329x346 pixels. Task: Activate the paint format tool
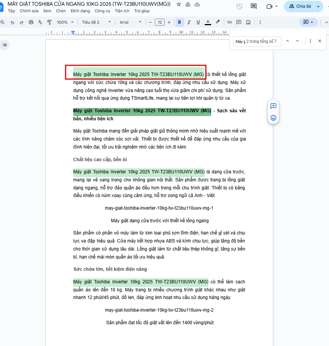tap(49, 22)
